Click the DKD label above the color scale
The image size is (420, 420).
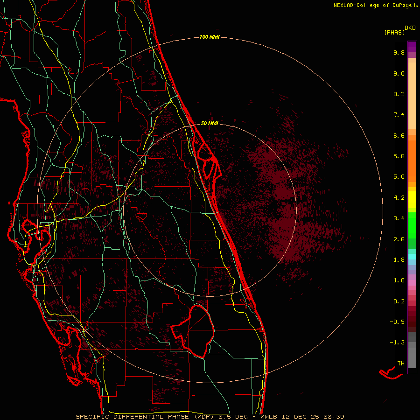pyautogui.click(x=410, y=28)
